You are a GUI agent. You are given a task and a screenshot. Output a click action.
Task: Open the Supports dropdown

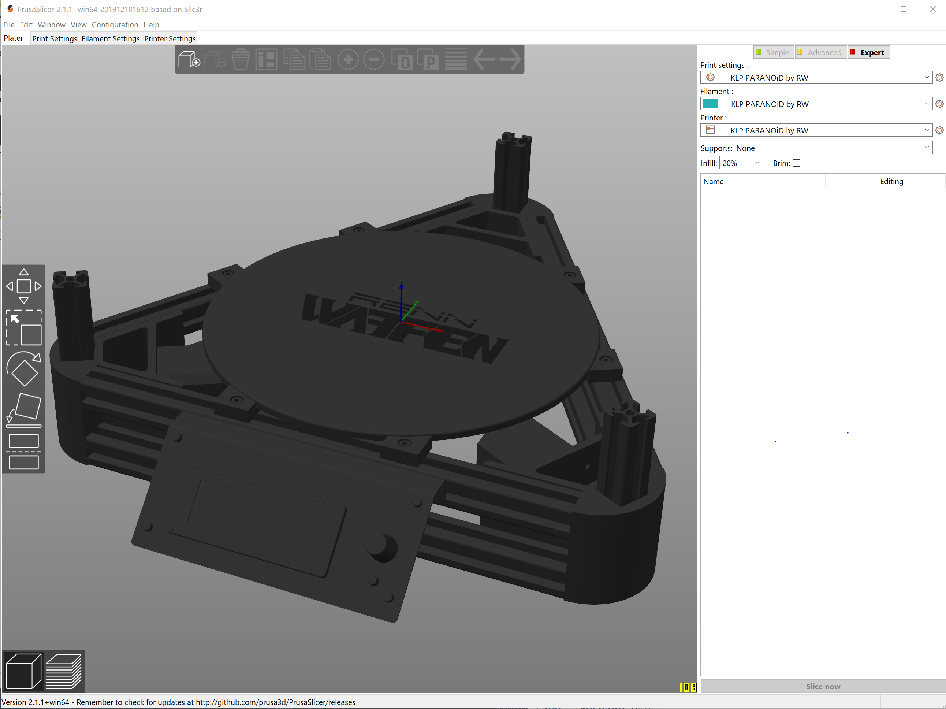[833, 148]
